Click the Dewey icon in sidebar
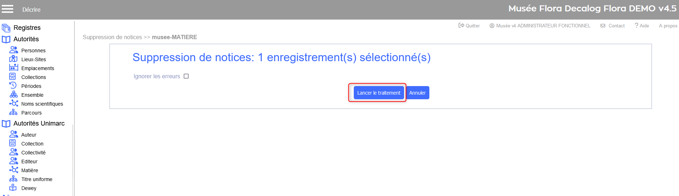 click(13, 188)
